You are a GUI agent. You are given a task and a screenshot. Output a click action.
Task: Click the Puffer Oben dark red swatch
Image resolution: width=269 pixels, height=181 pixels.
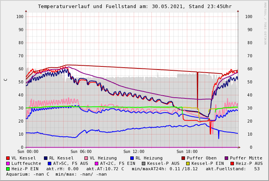click(183, 158)
